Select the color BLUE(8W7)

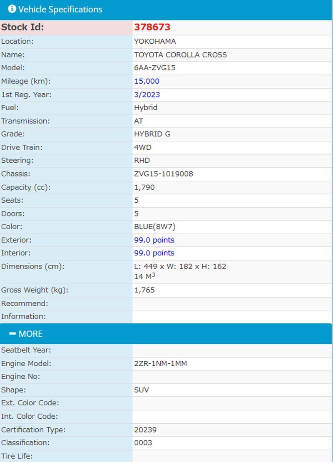(155, 227)
